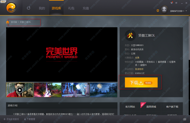The image size is (190, 123).
Task: Click the home icon in breadcrumb
Action: 8,22
